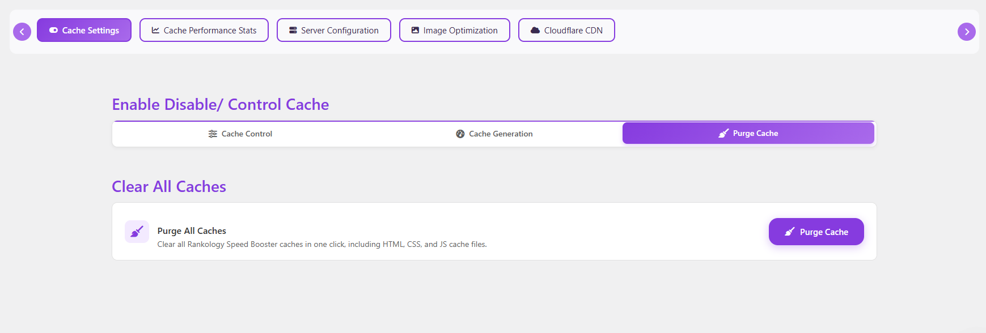The height and width of the screenshot is (333, 986).
Task: Click the cloud icon in Cloudflare CDN
Action: pos(535,31)
